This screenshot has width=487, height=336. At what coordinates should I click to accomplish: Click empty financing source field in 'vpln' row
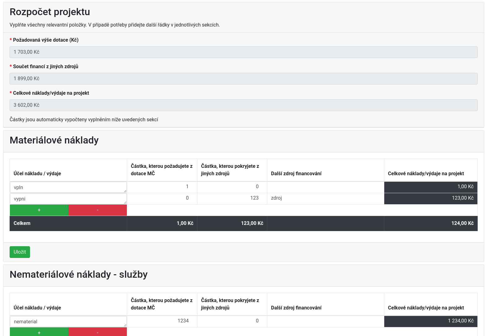point(325,187)
